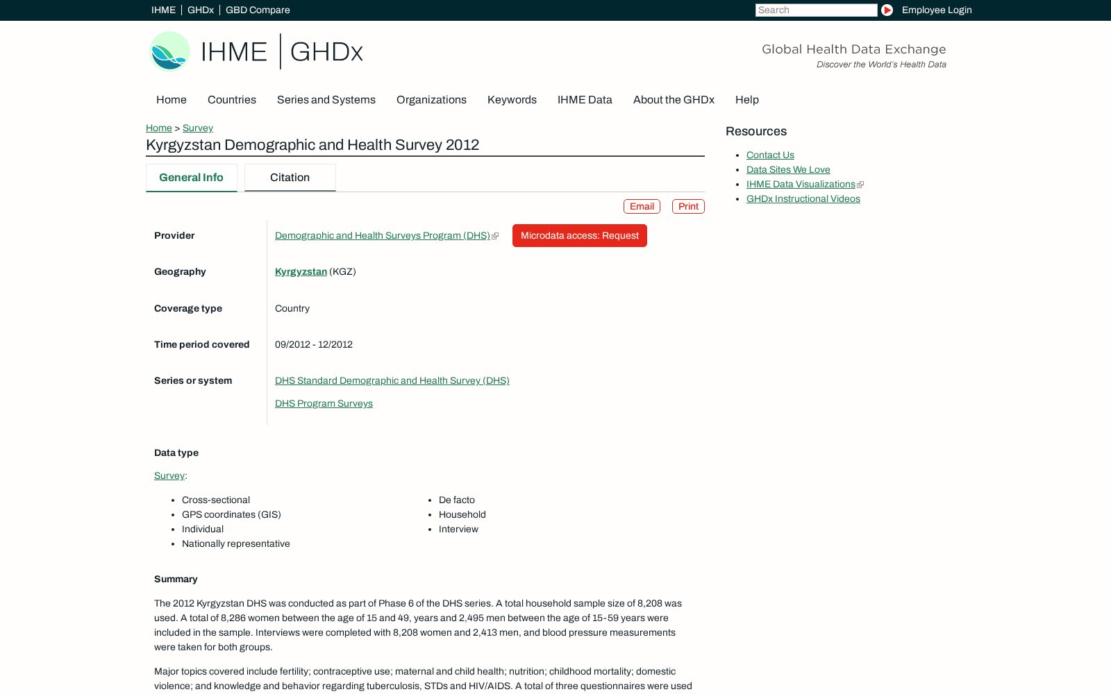1111x694 pixels.
Task: Open GBD Compare in the top bar
Action: (258, 10)
